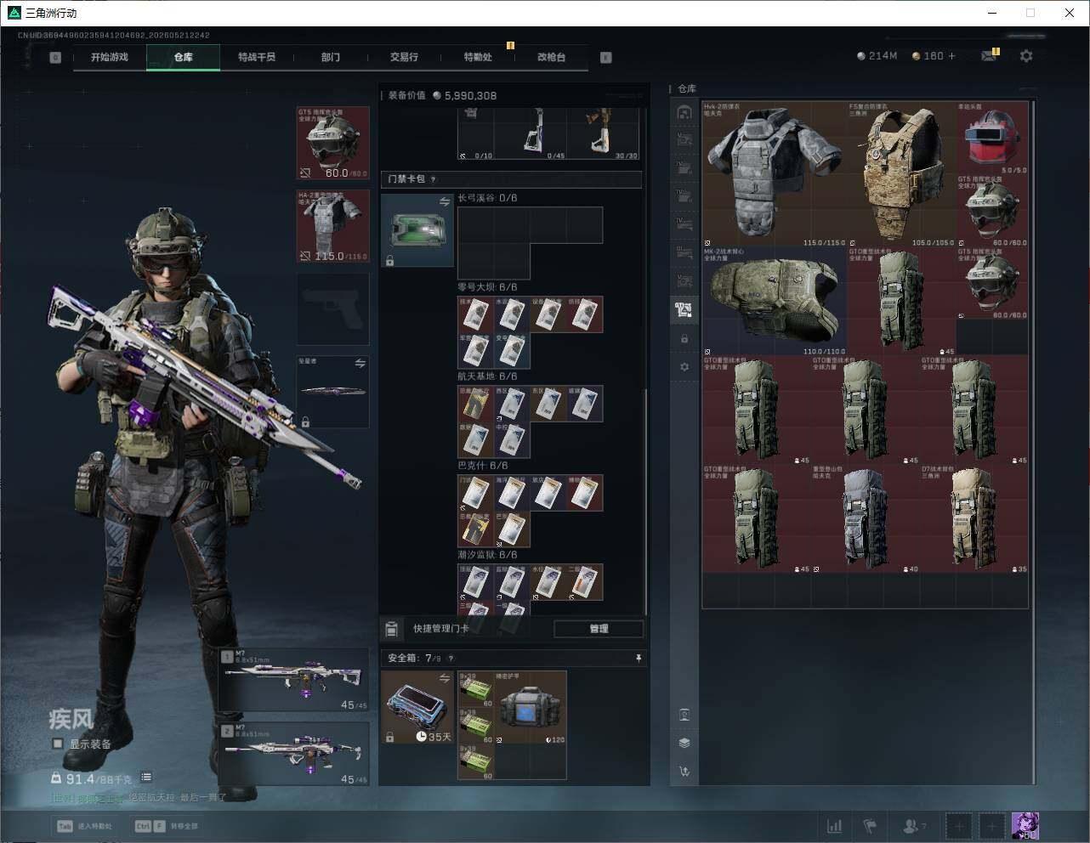The width and height of the screenshot is (1090, 843).
Task: Select the main stash tab icon at top
Action: click(x=684, y=112)
